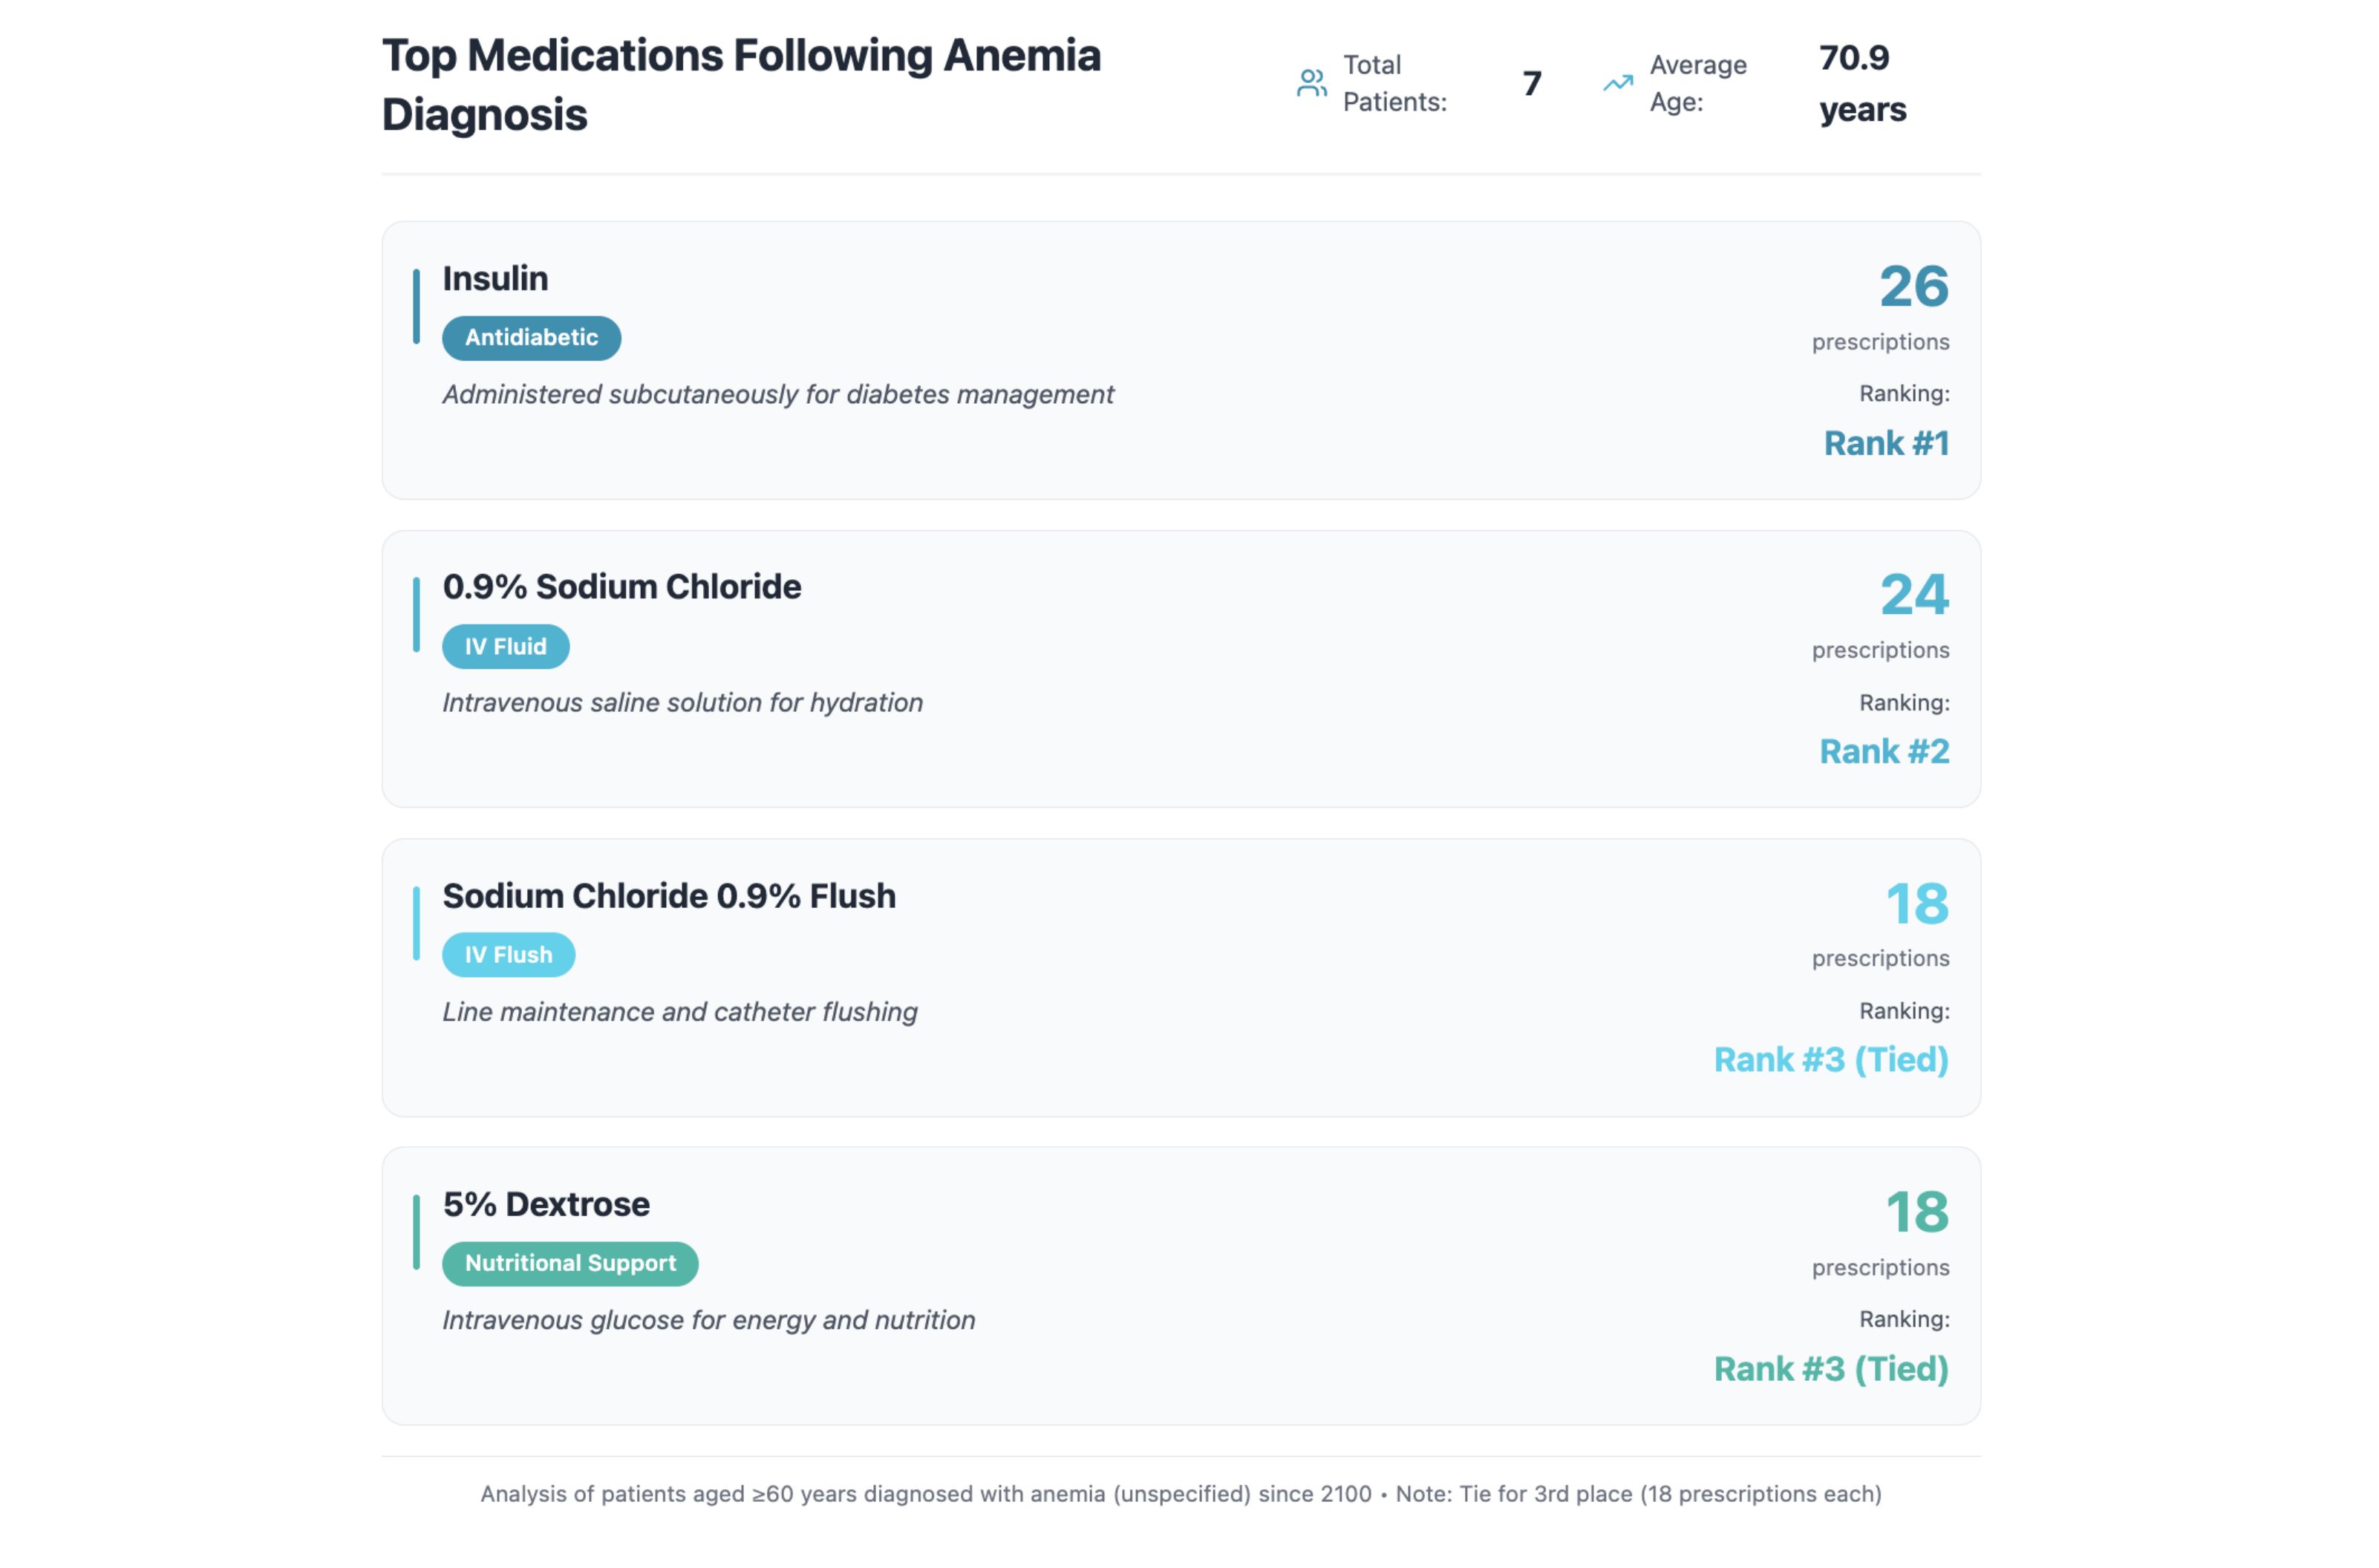2379x1568 pixels.
Task: Select the 5% Dextrose card title
Action: [x=546, y=1204]
